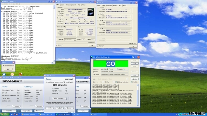Open Mainboard tab in left CPU-Z window
Image resolution: width=207 pixels, height=116 pixels.
68,5
